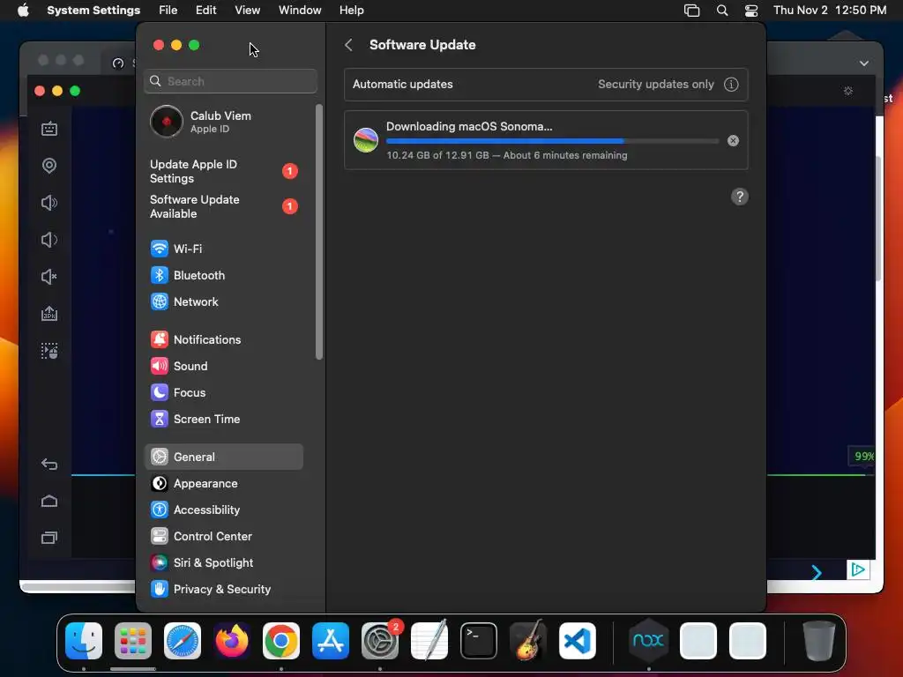Click System Settings Dock icon
This screenshot has height=677, width=903.
(x=380, y=641)
